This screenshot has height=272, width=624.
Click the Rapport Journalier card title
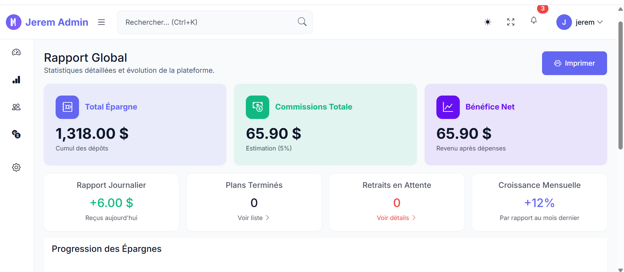click(x=112, y=185)
